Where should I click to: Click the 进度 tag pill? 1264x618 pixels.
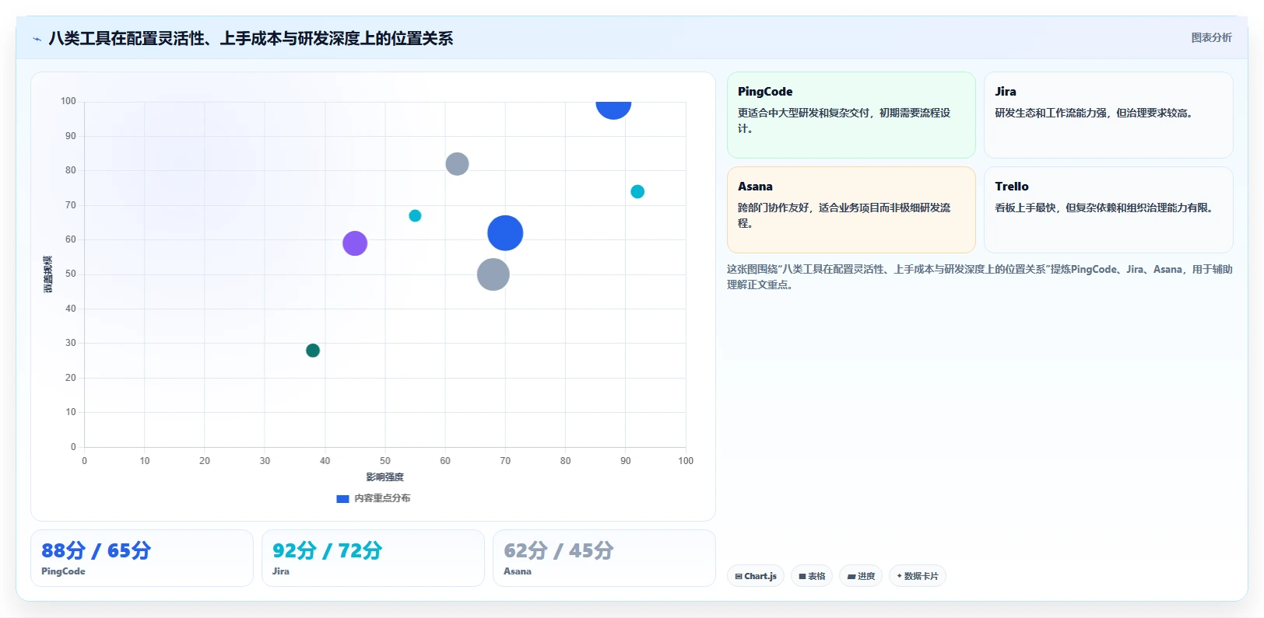(x=861, y=576)
